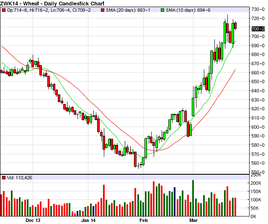Click the 640-0 price axis label
This screenshot has height=224, width=268.
pyautogui.click(x=258, y=91)
